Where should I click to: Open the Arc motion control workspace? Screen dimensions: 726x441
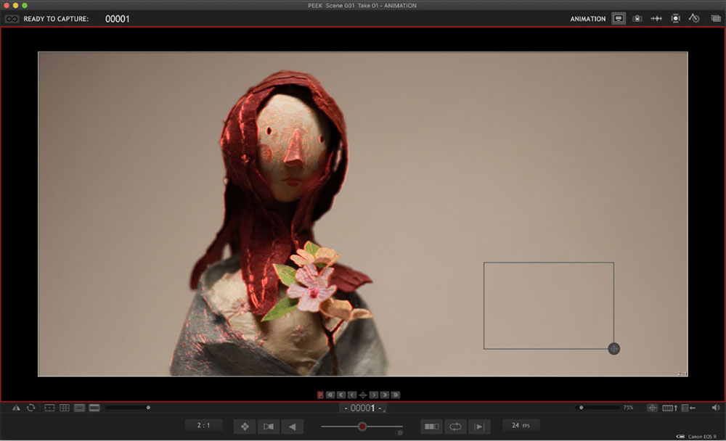click(x=694, y=19)
